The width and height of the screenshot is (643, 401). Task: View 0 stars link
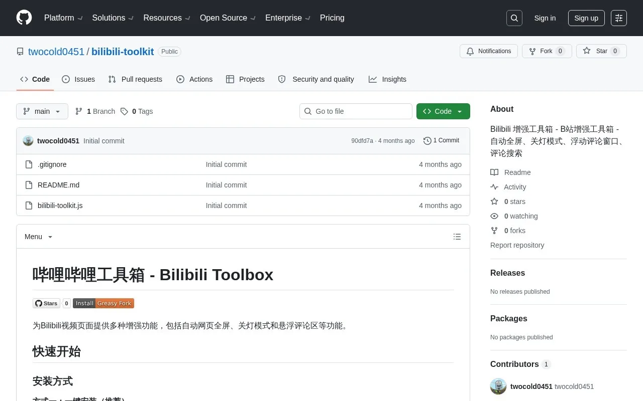508,202
